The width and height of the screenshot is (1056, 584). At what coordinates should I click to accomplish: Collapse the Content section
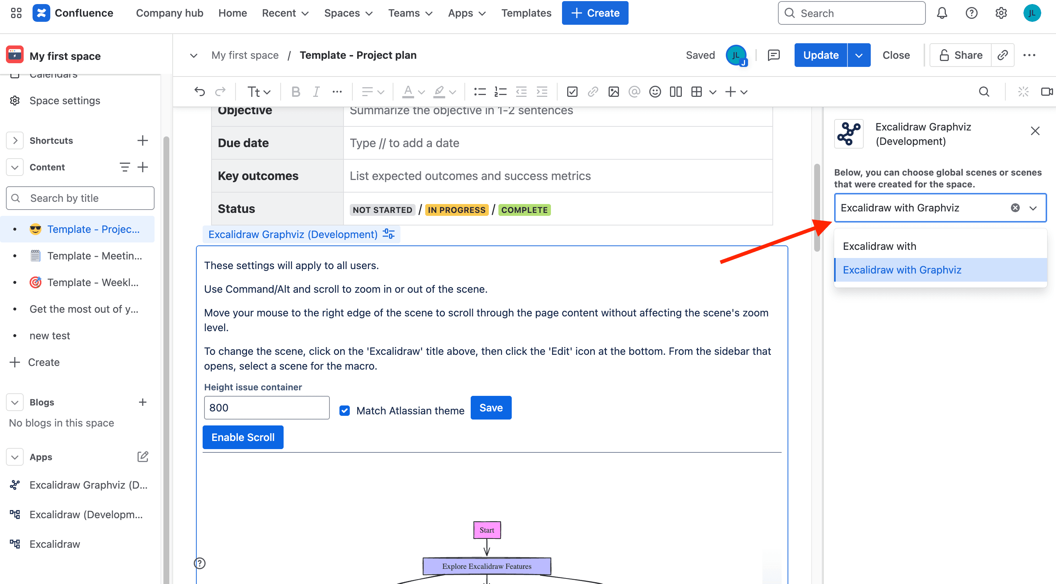pyautogui.click(x=15, y=167)
